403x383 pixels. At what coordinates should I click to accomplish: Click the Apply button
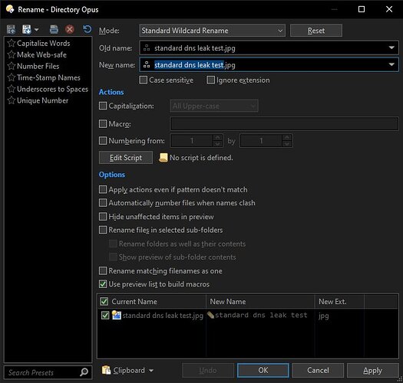(372, 371)
